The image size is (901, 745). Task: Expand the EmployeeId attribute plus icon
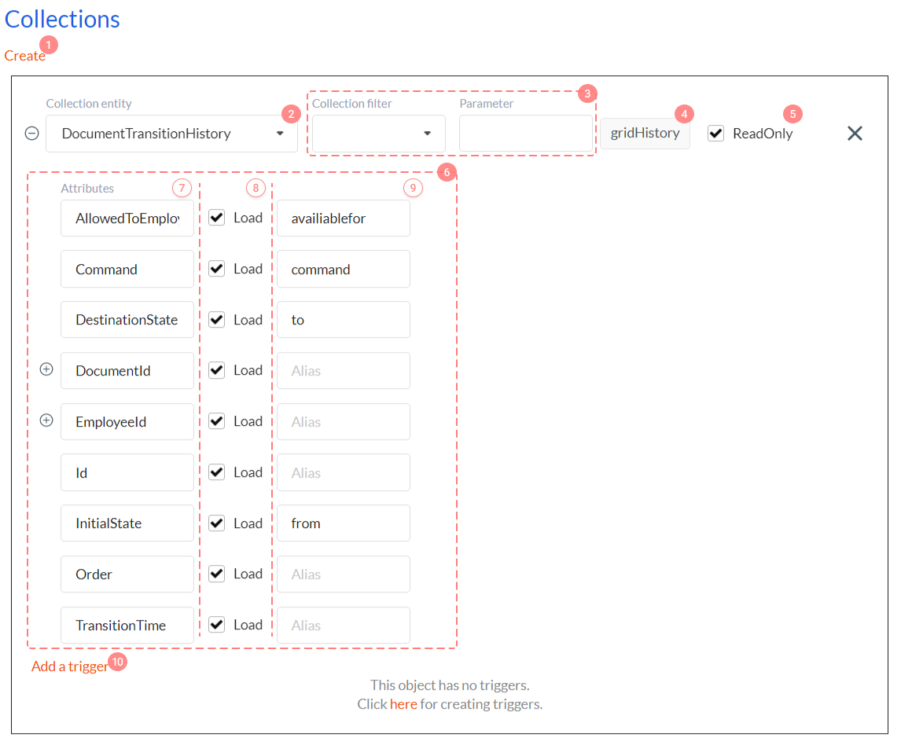(x=46, y=420)
